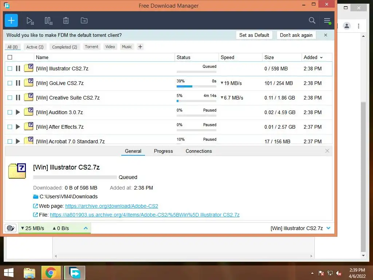Pause the Creative Suite CS2.7z download
The height and width of the screenshot is (280, 373).
coord(18,98)
